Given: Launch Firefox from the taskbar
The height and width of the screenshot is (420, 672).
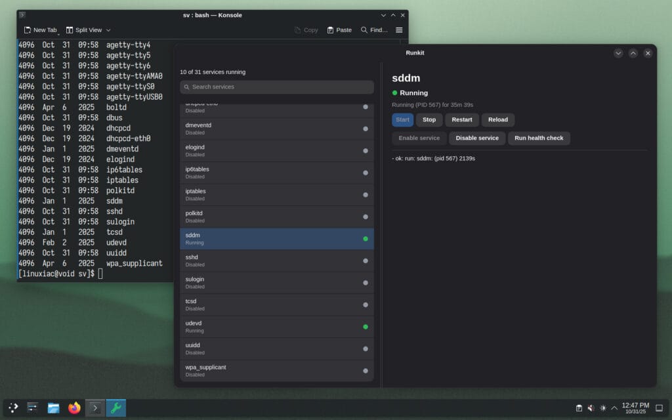Looking at the screenshot, I should coord(73,408).
